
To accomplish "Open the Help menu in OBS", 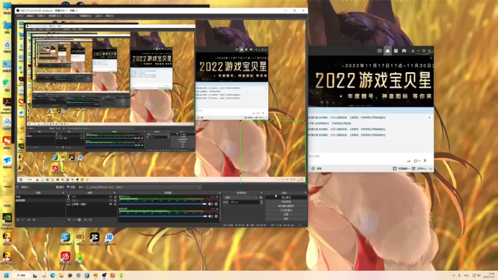I will (110, 16).
